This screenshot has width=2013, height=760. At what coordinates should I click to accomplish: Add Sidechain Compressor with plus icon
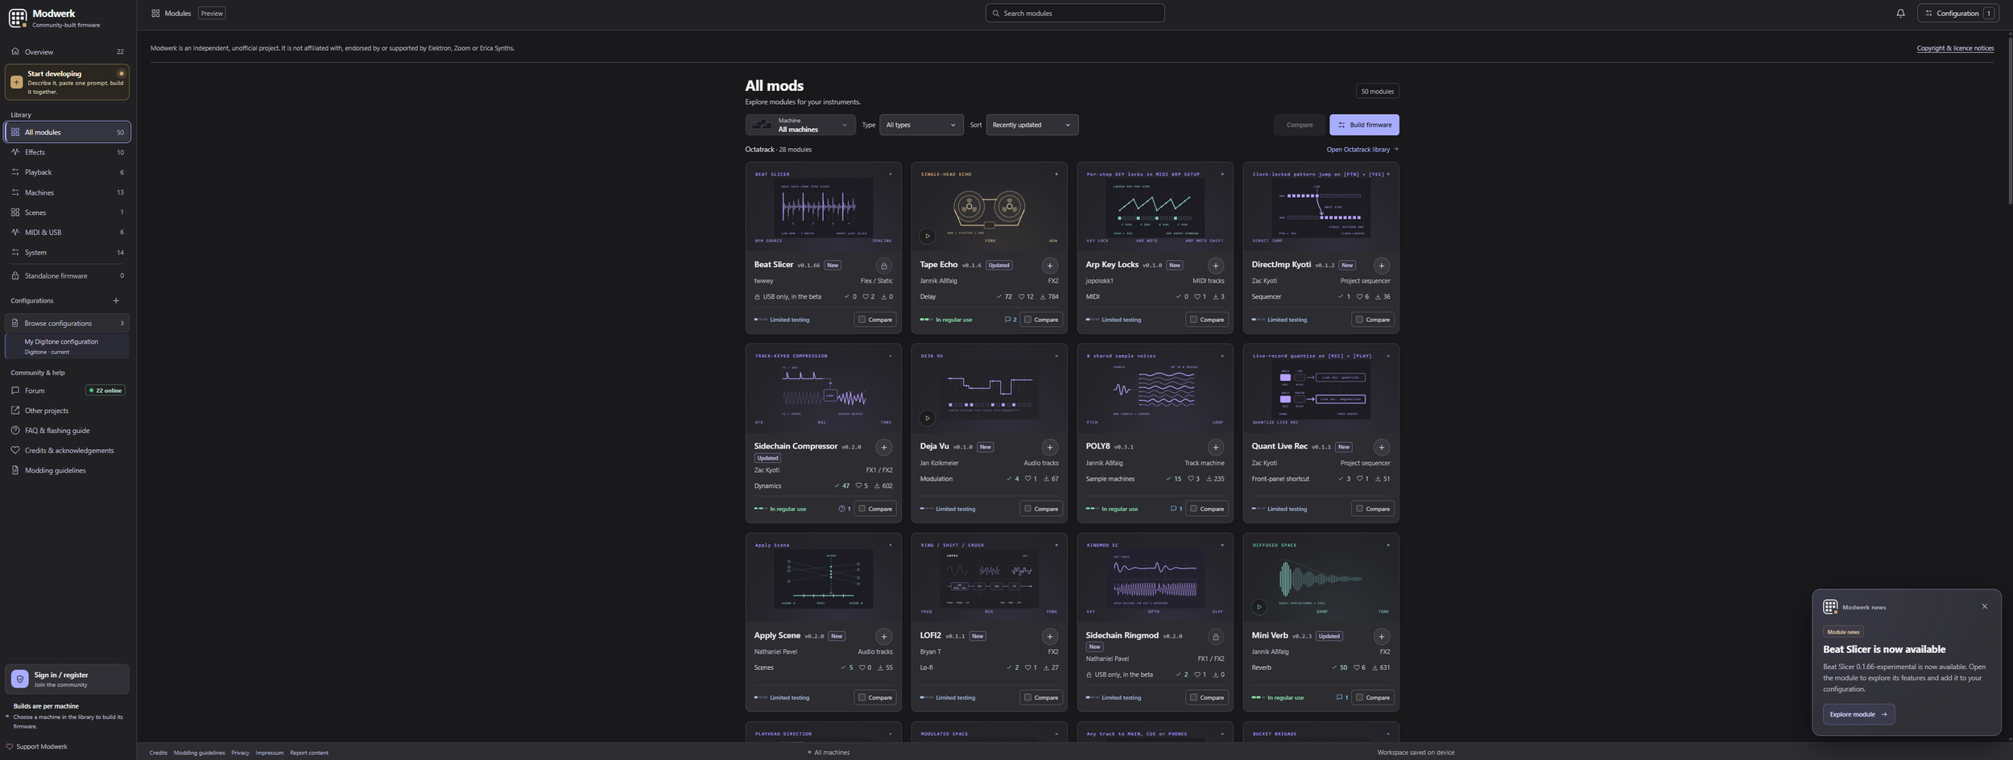click(x=883, y=447)
